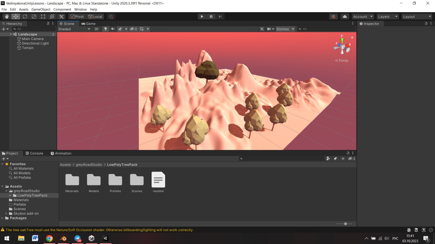Switch to the Animation tab
The height and width of the screenshot is (244, 435).
tap(61, 153)
